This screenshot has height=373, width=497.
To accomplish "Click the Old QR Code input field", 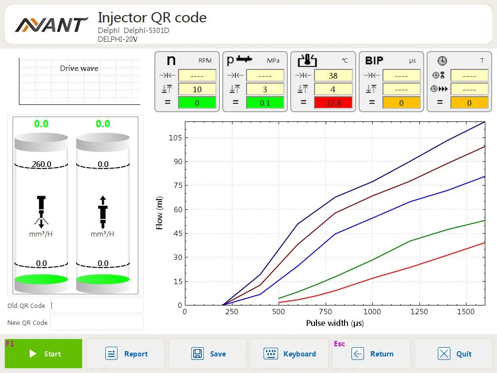I will (97, 305).
